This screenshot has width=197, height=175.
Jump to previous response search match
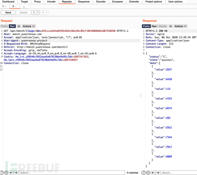[x=153, y=172]
